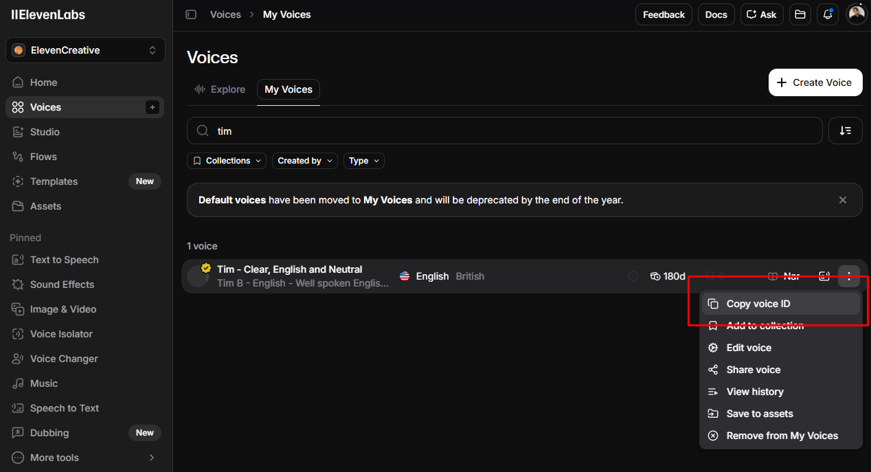The image size is (871, 472).
Task: Open the notifications bell
Action: [828, 14]
